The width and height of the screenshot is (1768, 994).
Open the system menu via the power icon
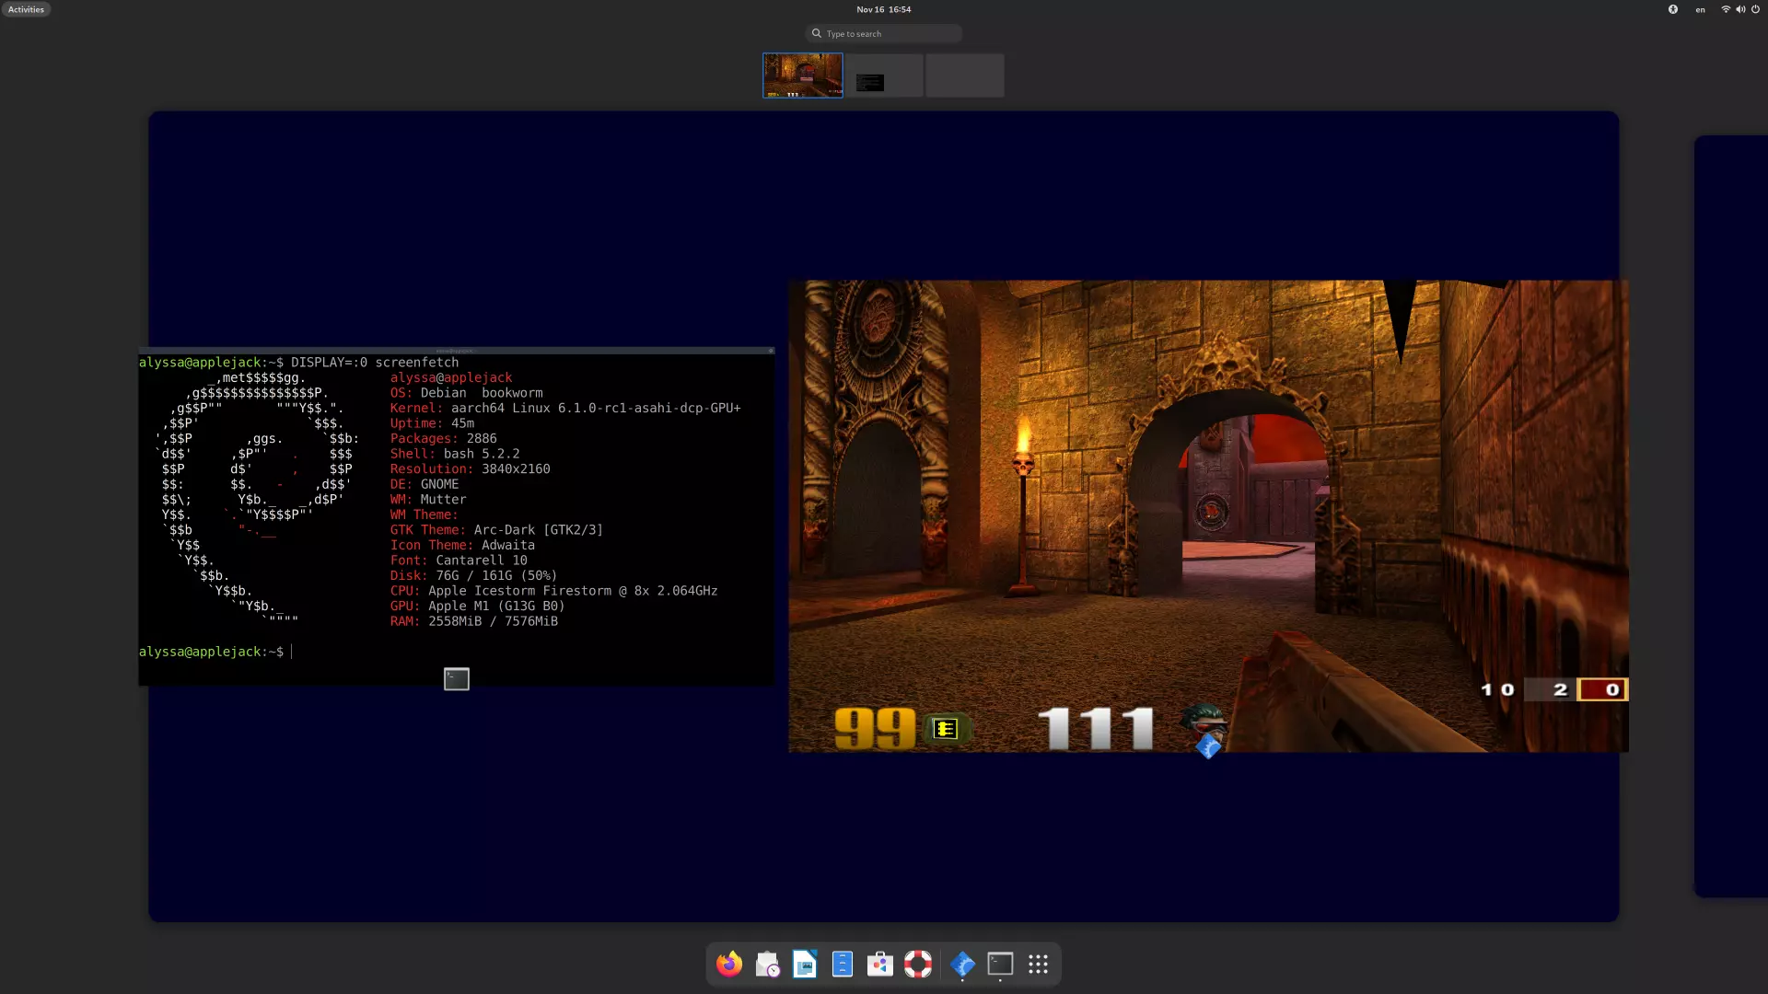coord(1755,9)
